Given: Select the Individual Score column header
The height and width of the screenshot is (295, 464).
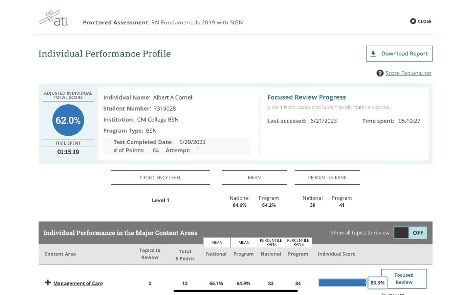Looking at the screenshot, I should tap(336, 254).
